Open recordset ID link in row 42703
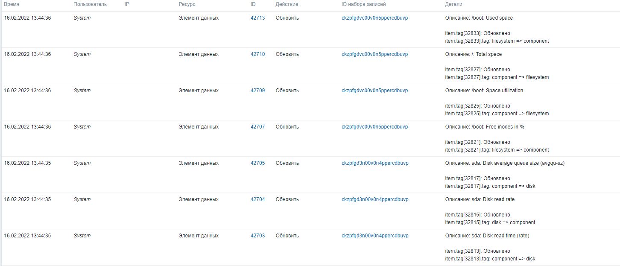 coord(375,236)
